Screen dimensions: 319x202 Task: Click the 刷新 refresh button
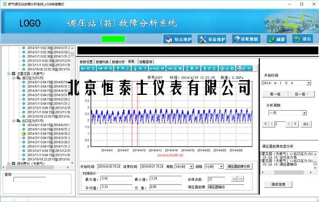click(x=277, y=39)
